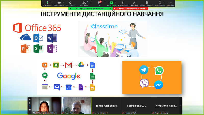Click the Facebook Messenger icon
Image resolution: width=204 pixels, height=115 pixels.
pyautogui.click(x=158, y=85)
